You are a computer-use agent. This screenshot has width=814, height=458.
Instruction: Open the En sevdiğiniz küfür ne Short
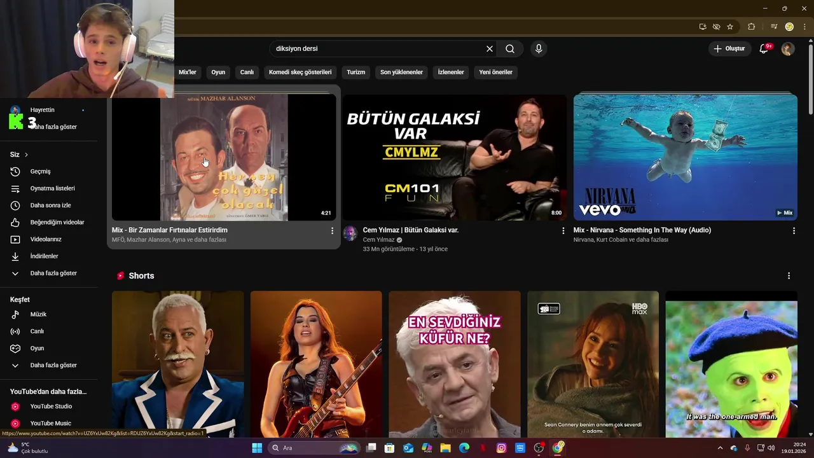[x=455, y=364]
